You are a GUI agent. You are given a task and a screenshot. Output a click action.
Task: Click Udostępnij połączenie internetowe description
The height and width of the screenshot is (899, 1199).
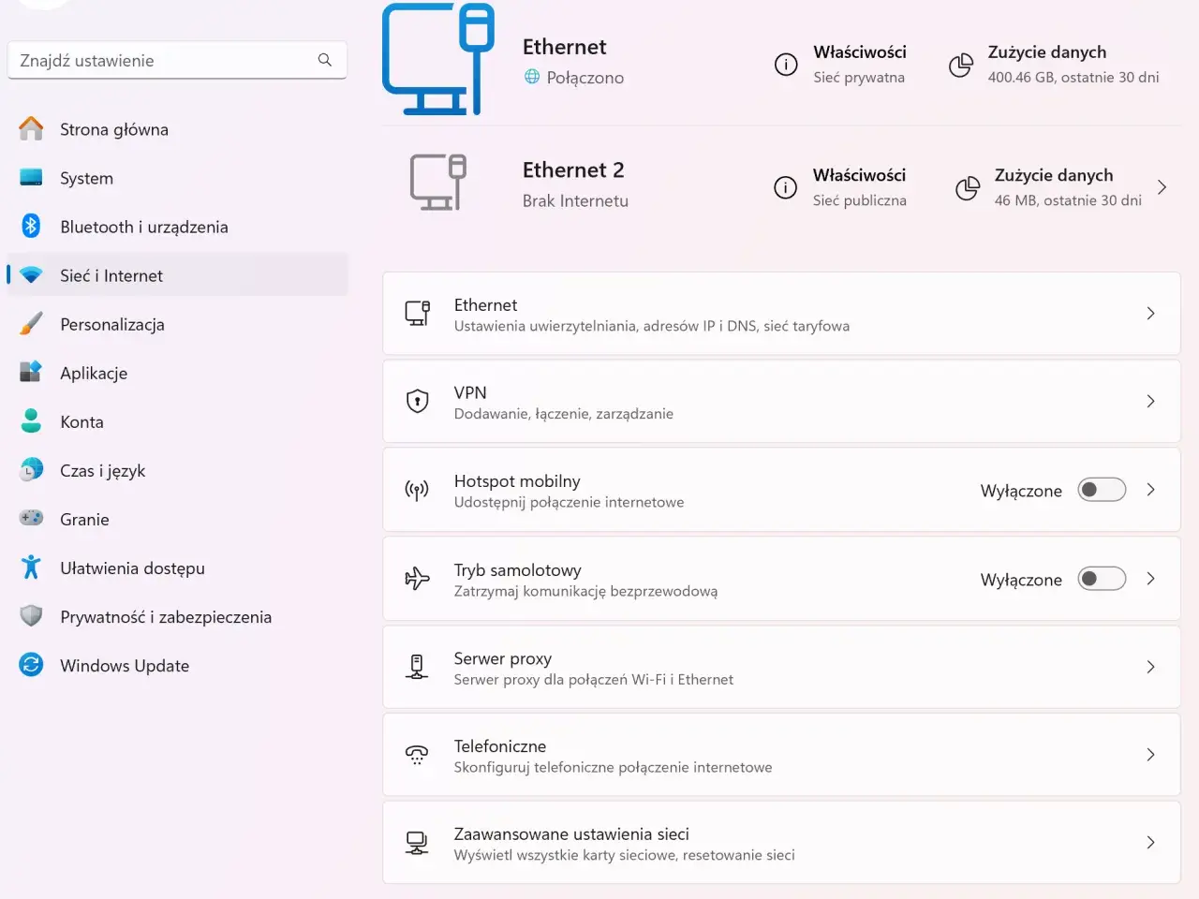point(569,502)
